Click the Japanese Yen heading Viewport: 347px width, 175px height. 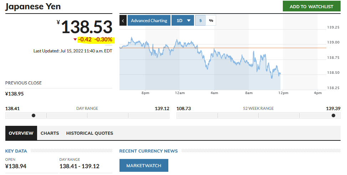click(33, 6)
